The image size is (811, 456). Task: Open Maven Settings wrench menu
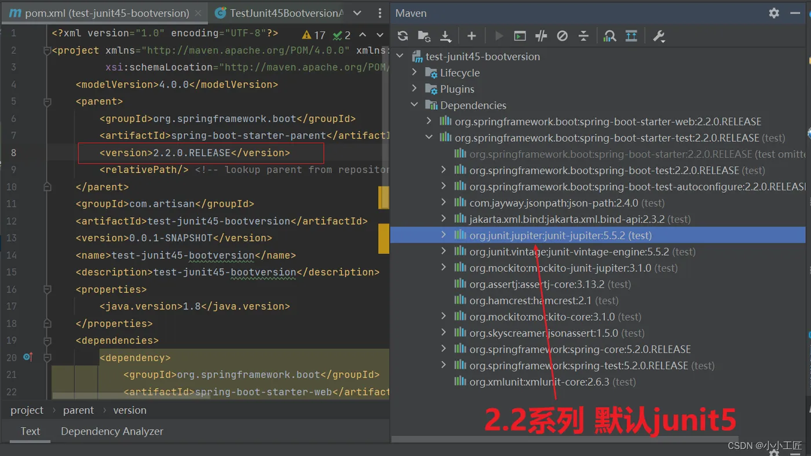[659, 36]
